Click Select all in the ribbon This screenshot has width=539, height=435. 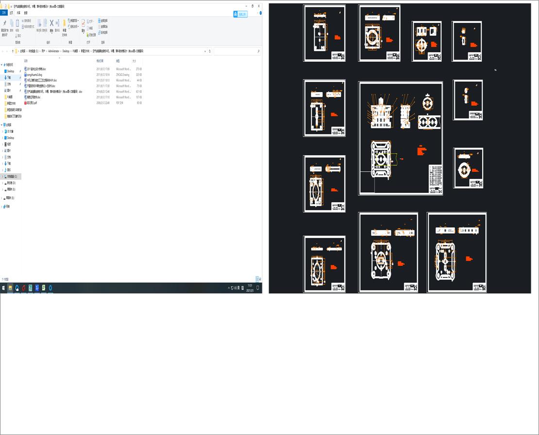pos(103,20)
